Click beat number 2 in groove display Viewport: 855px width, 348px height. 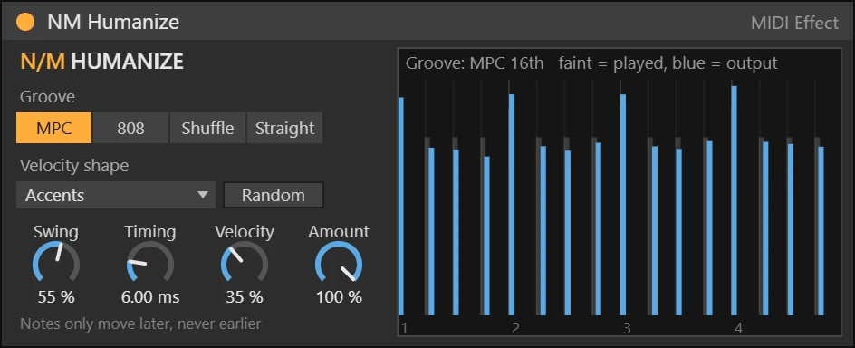[516, 328]
